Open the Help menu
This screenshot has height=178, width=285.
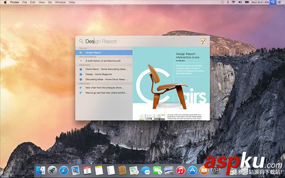pyautogui.click(x=72, y=2)
